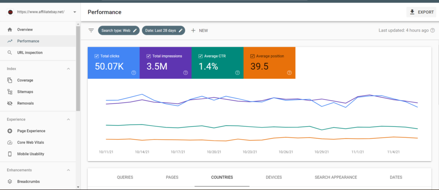Click the EXPORT button
Viewport: 439px width, 190px height.
[x=421, y=12]
